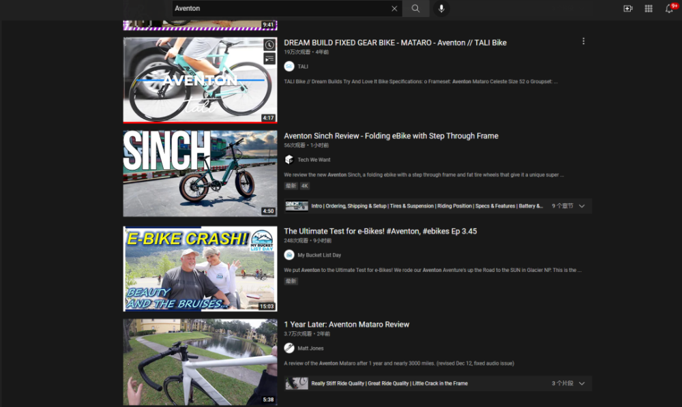Play the AVENTON fixed gear bike thumbnail
The width and height of the screenshot is (682, 407).
(x=200, y=80)
